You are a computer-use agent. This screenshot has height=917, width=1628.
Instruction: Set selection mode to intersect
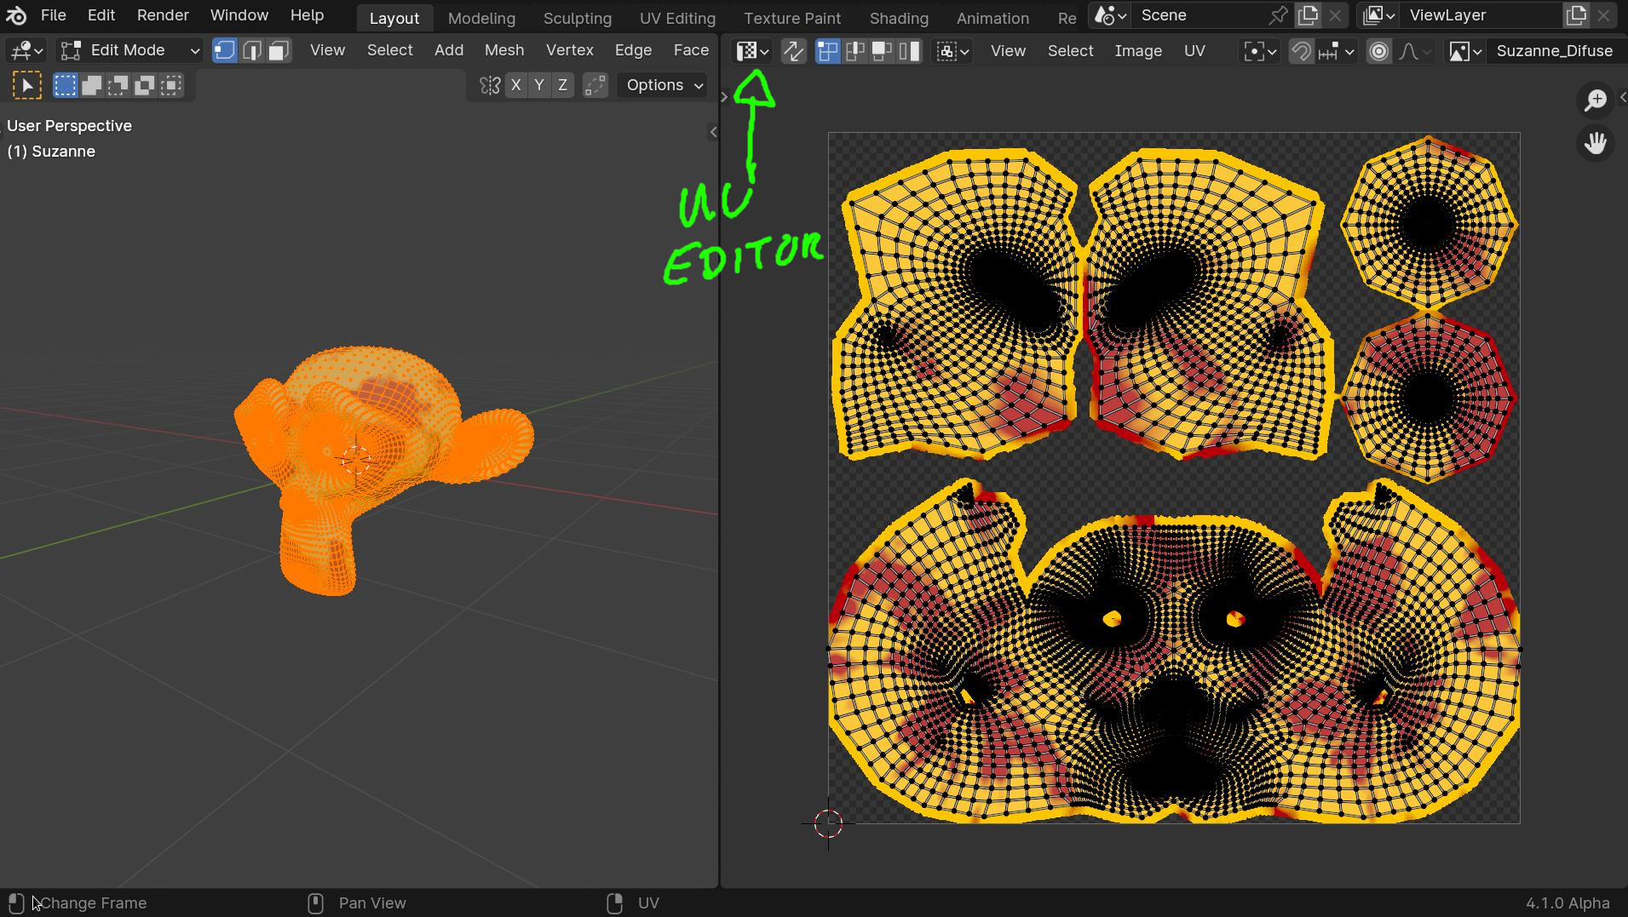(171, 85)
